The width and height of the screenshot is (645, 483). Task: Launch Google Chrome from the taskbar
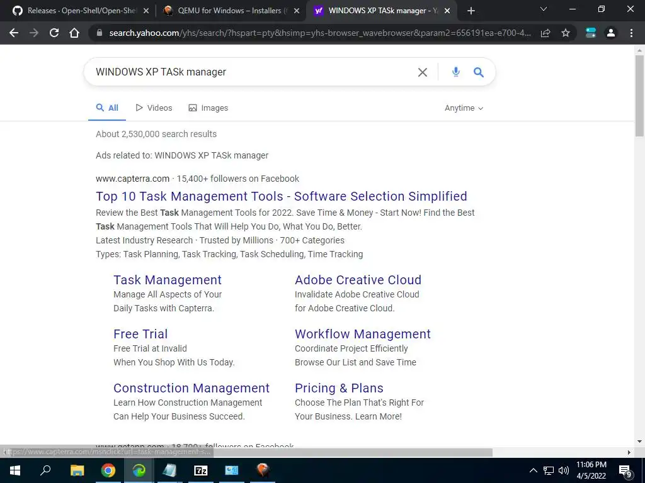pos(108,470)
